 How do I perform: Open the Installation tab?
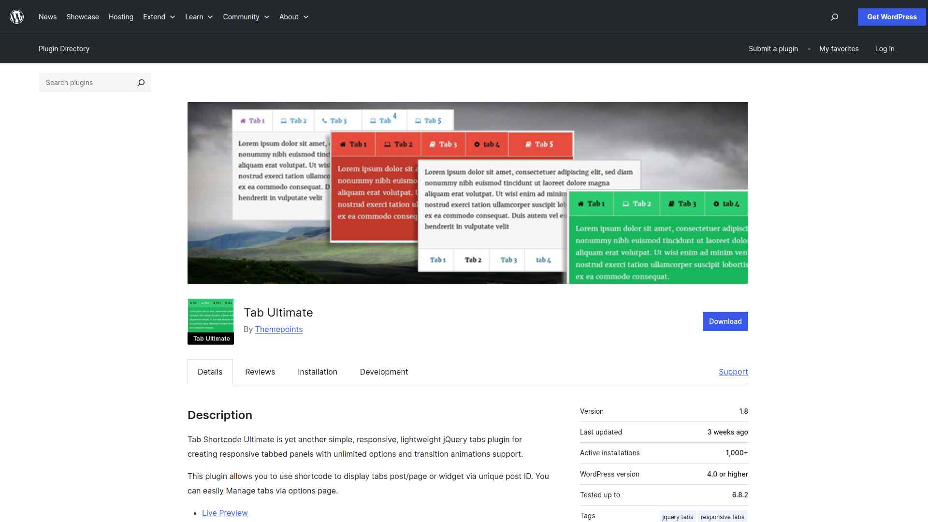click(x=318, y=372)
